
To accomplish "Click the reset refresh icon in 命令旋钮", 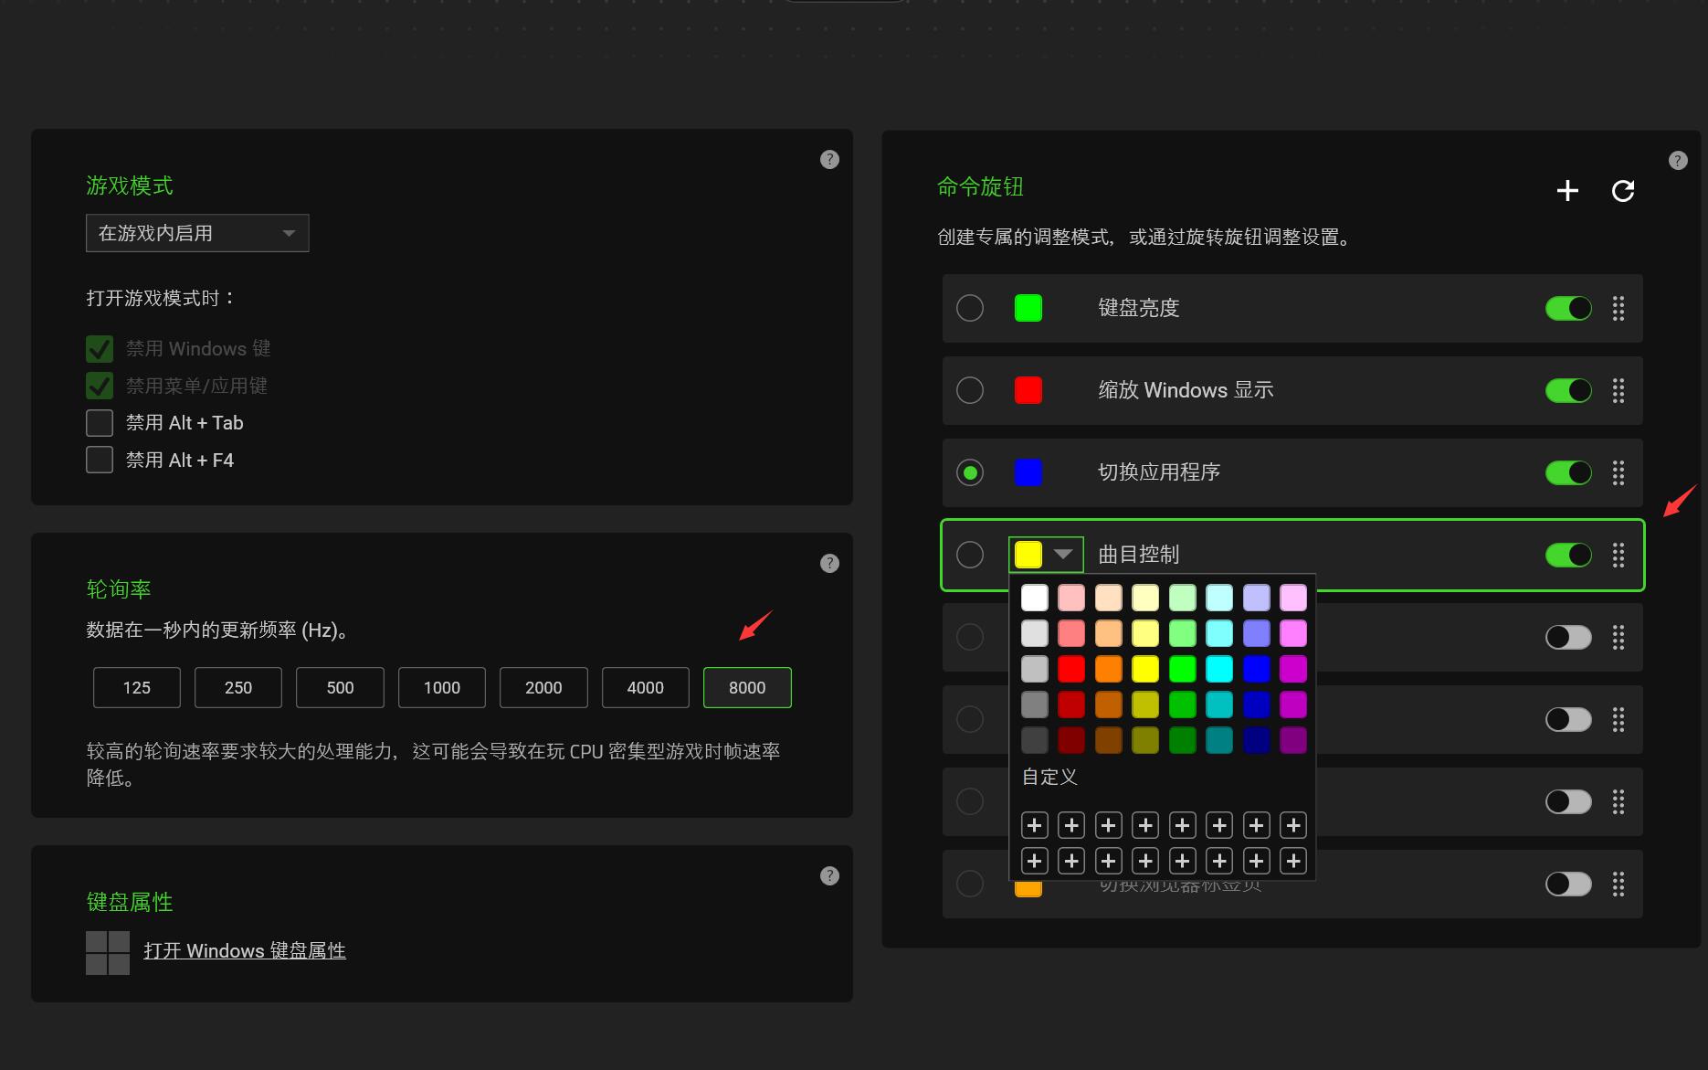I will (1623, 190).
